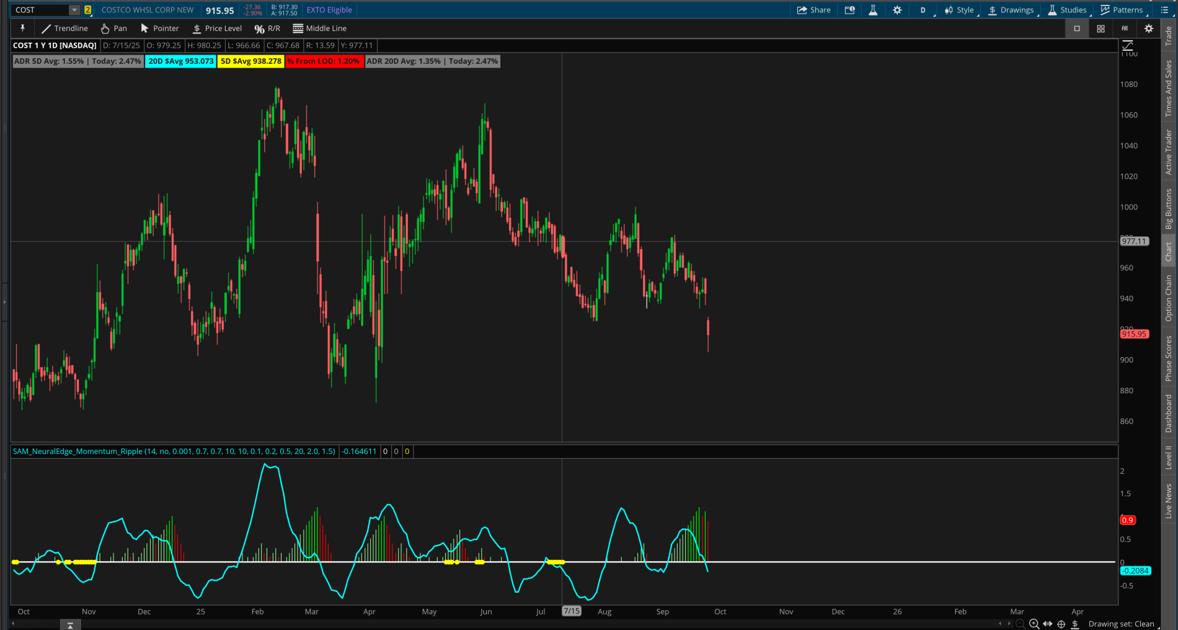Open the Studies button
Image resolution: width=1178 pixels, height=630 pixels.
point(1067,10)
